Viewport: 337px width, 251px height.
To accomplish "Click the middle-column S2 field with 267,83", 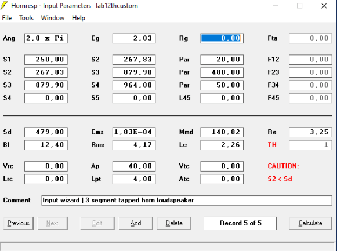I will tap(134, 60).
